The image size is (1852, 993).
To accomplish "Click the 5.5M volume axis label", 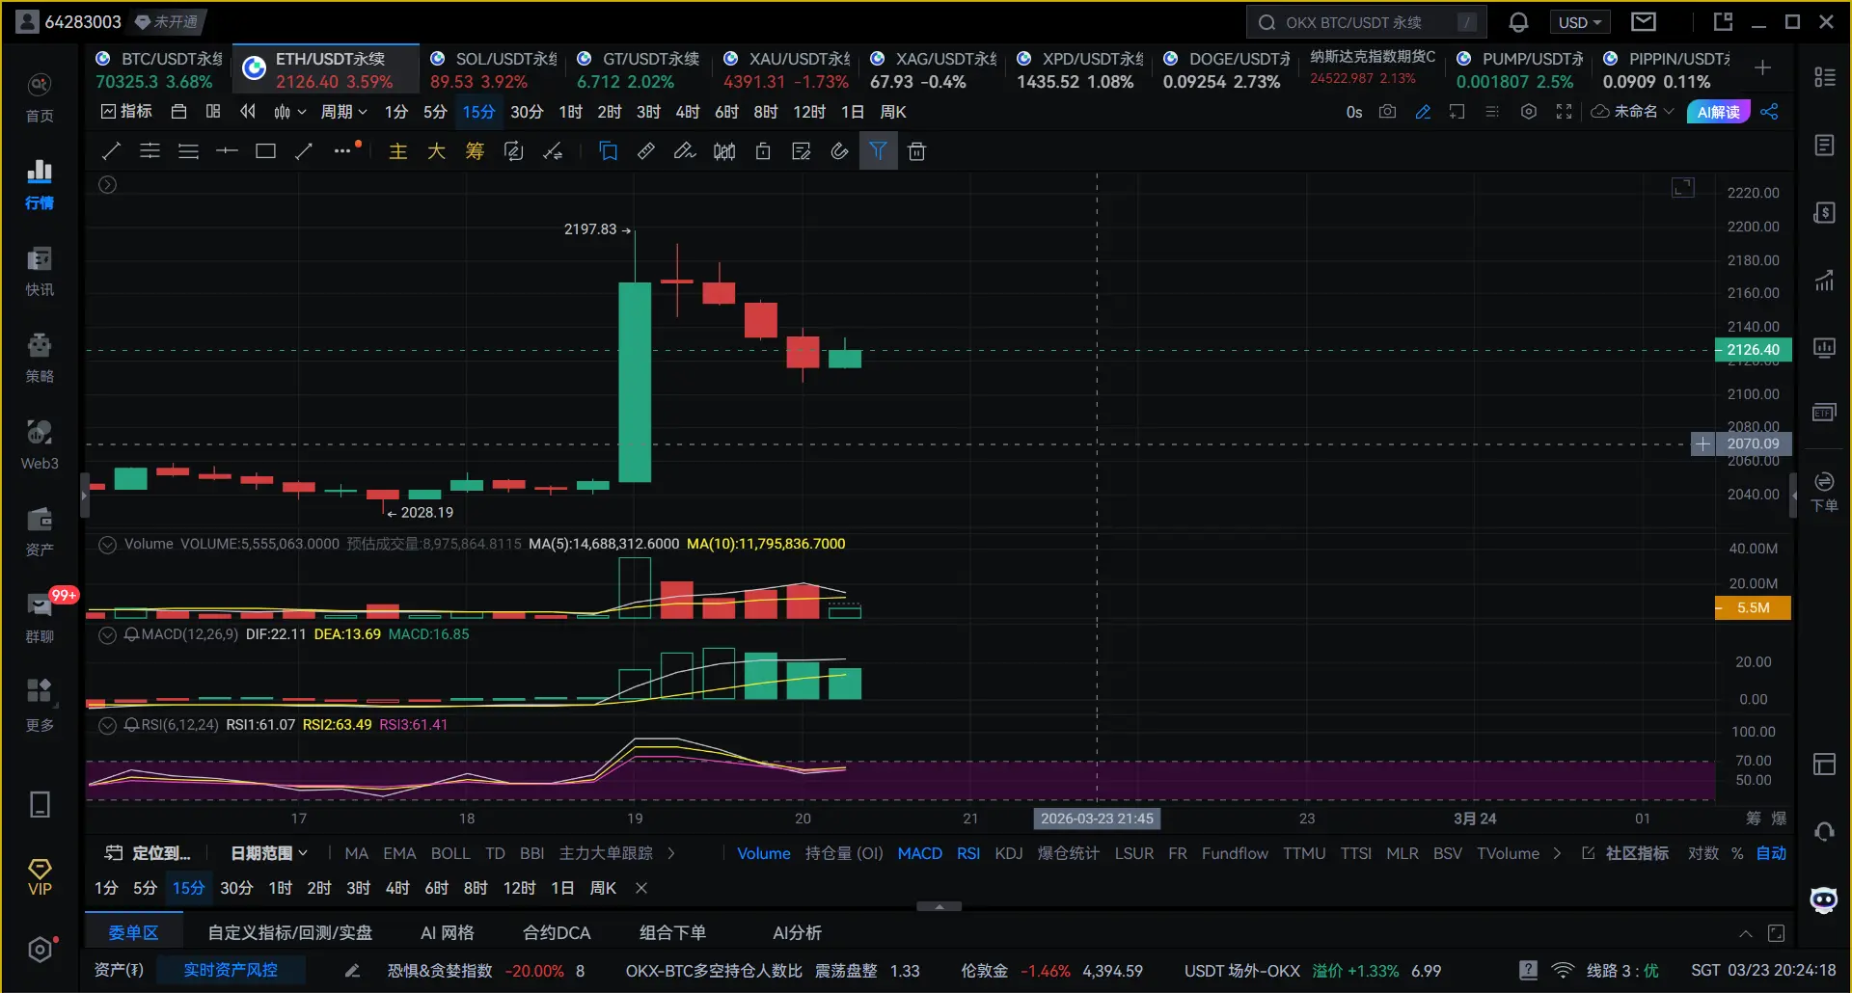I will pyautogui.click(x=1753, y=607).
